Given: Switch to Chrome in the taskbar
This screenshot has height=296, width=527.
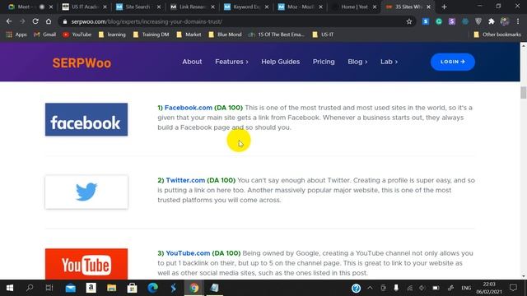Looking at the screenshot, I should point(194,288).
